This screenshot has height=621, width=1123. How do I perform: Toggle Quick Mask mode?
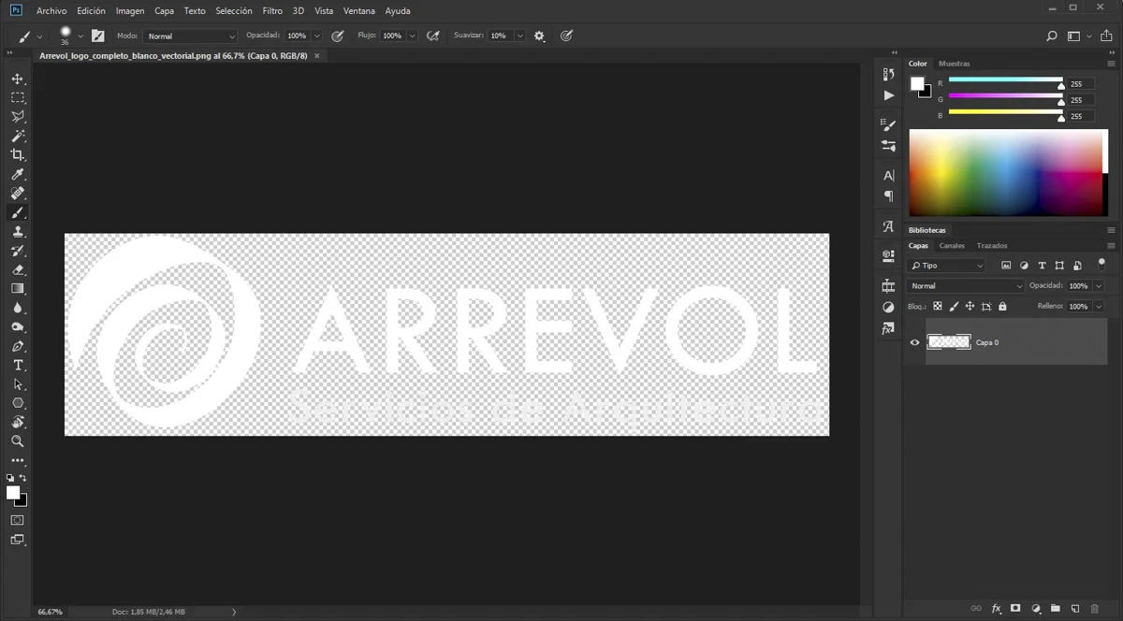point(17,520)
